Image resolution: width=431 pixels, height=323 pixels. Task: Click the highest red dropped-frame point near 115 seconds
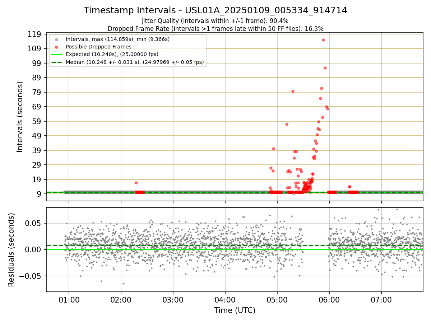[323, 40]
